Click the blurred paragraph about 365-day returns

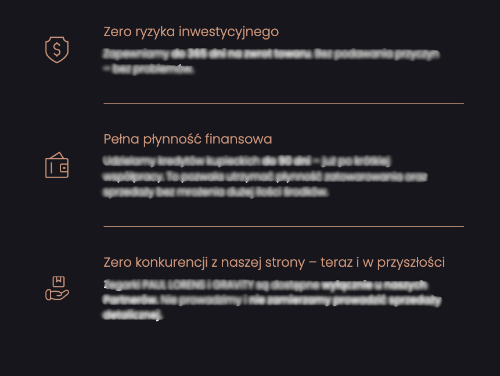271,62
